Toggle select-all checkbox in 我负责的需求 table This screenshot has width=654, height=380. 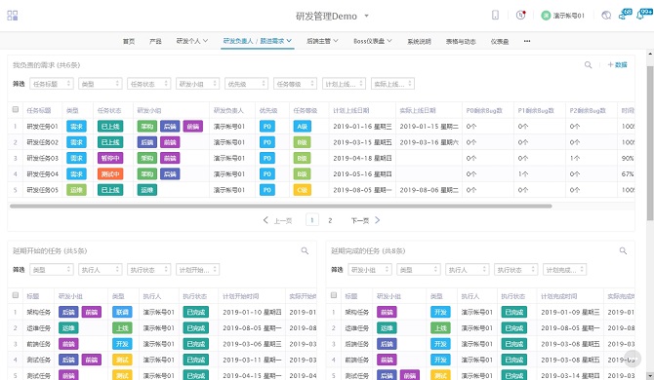[16, 109]
